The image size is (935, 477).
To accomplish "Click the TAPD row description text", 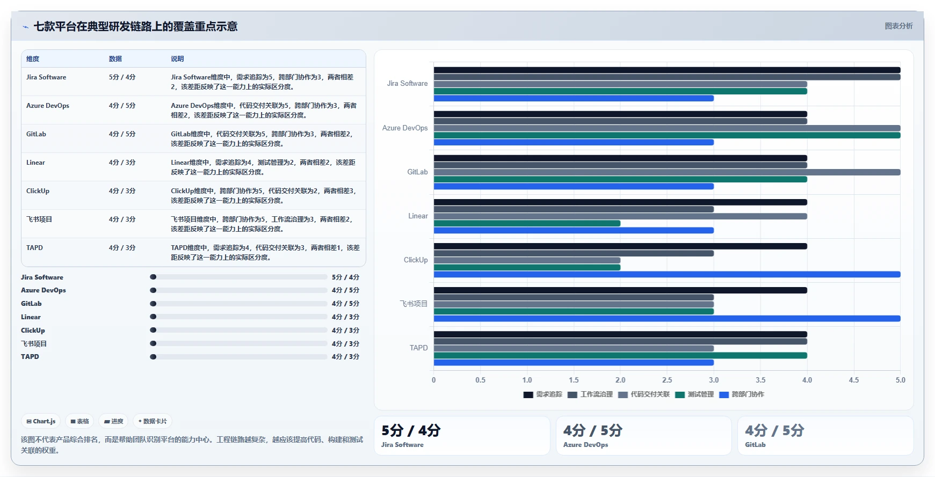I will 265,253.
